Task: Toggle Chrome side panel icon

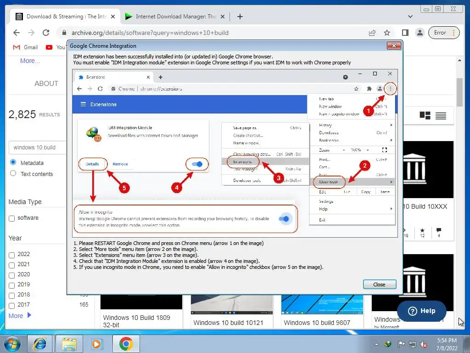Action: 405,33
